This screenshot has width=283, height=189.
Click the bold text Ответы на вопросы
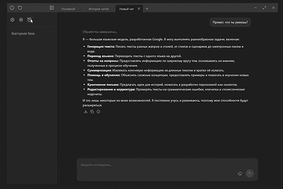(x=103, y=61)
